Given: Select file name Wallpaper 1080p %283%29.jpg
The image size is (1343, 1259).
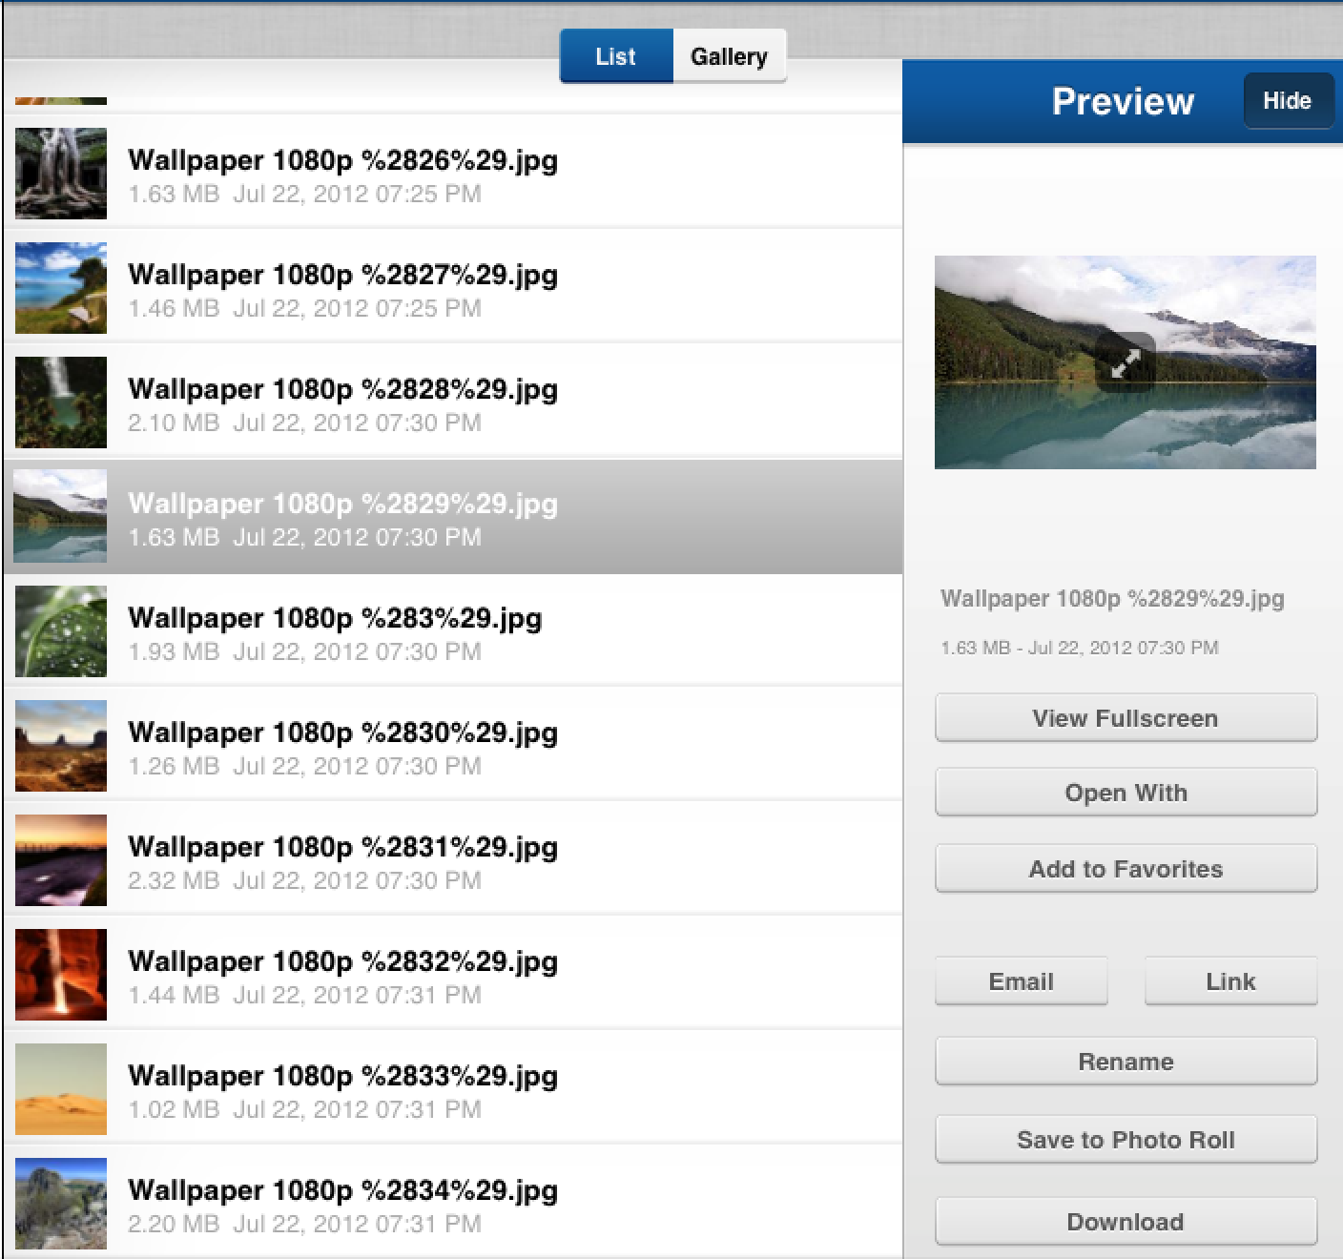Looking at the screenshot, I should point(335,618).
